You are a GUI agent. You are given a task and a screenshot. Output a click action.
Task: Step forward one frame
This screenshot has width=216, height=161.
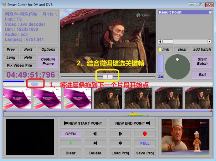[120, 134]
